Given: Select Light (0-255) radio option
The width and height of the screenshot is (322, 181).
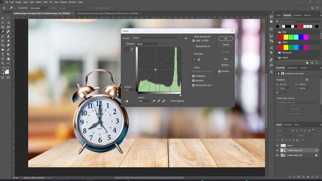Looking at the screenshot, I should [193, 41].
